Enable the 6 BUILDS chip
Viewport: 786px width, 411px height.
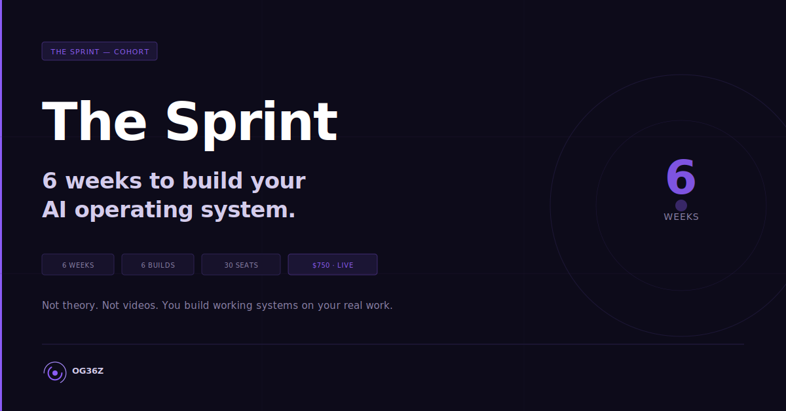(158, 264)
